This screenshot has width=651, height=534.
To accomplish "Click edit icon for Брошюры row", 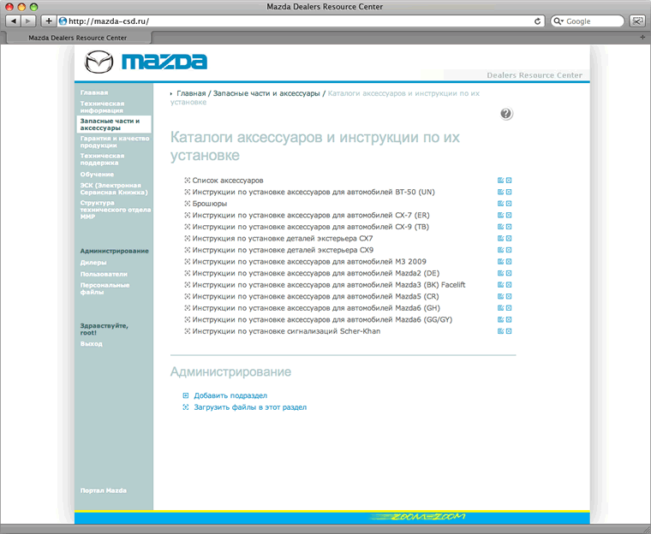I will coord(500,204).
